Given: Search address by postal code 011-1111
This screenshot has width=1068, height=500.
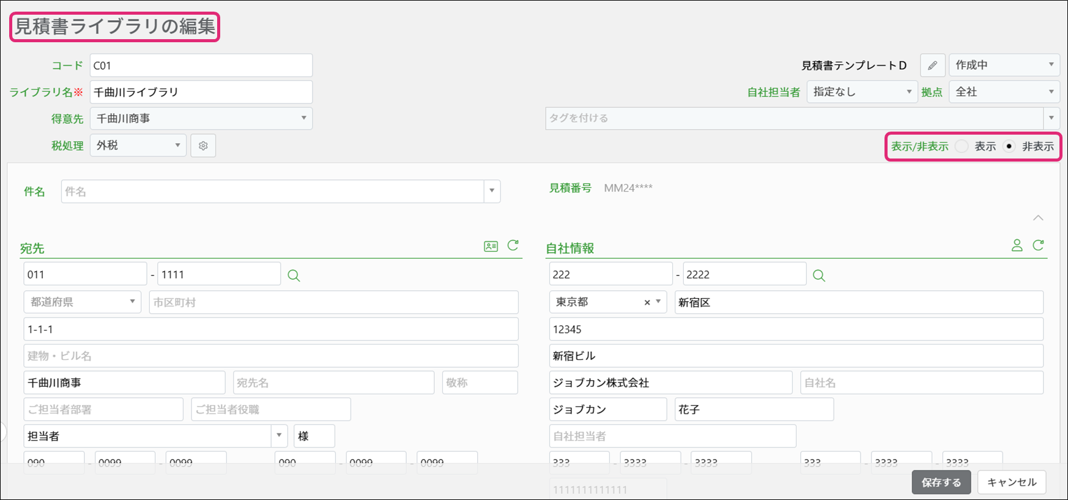Looking at the screenshot, I should 294,275.
